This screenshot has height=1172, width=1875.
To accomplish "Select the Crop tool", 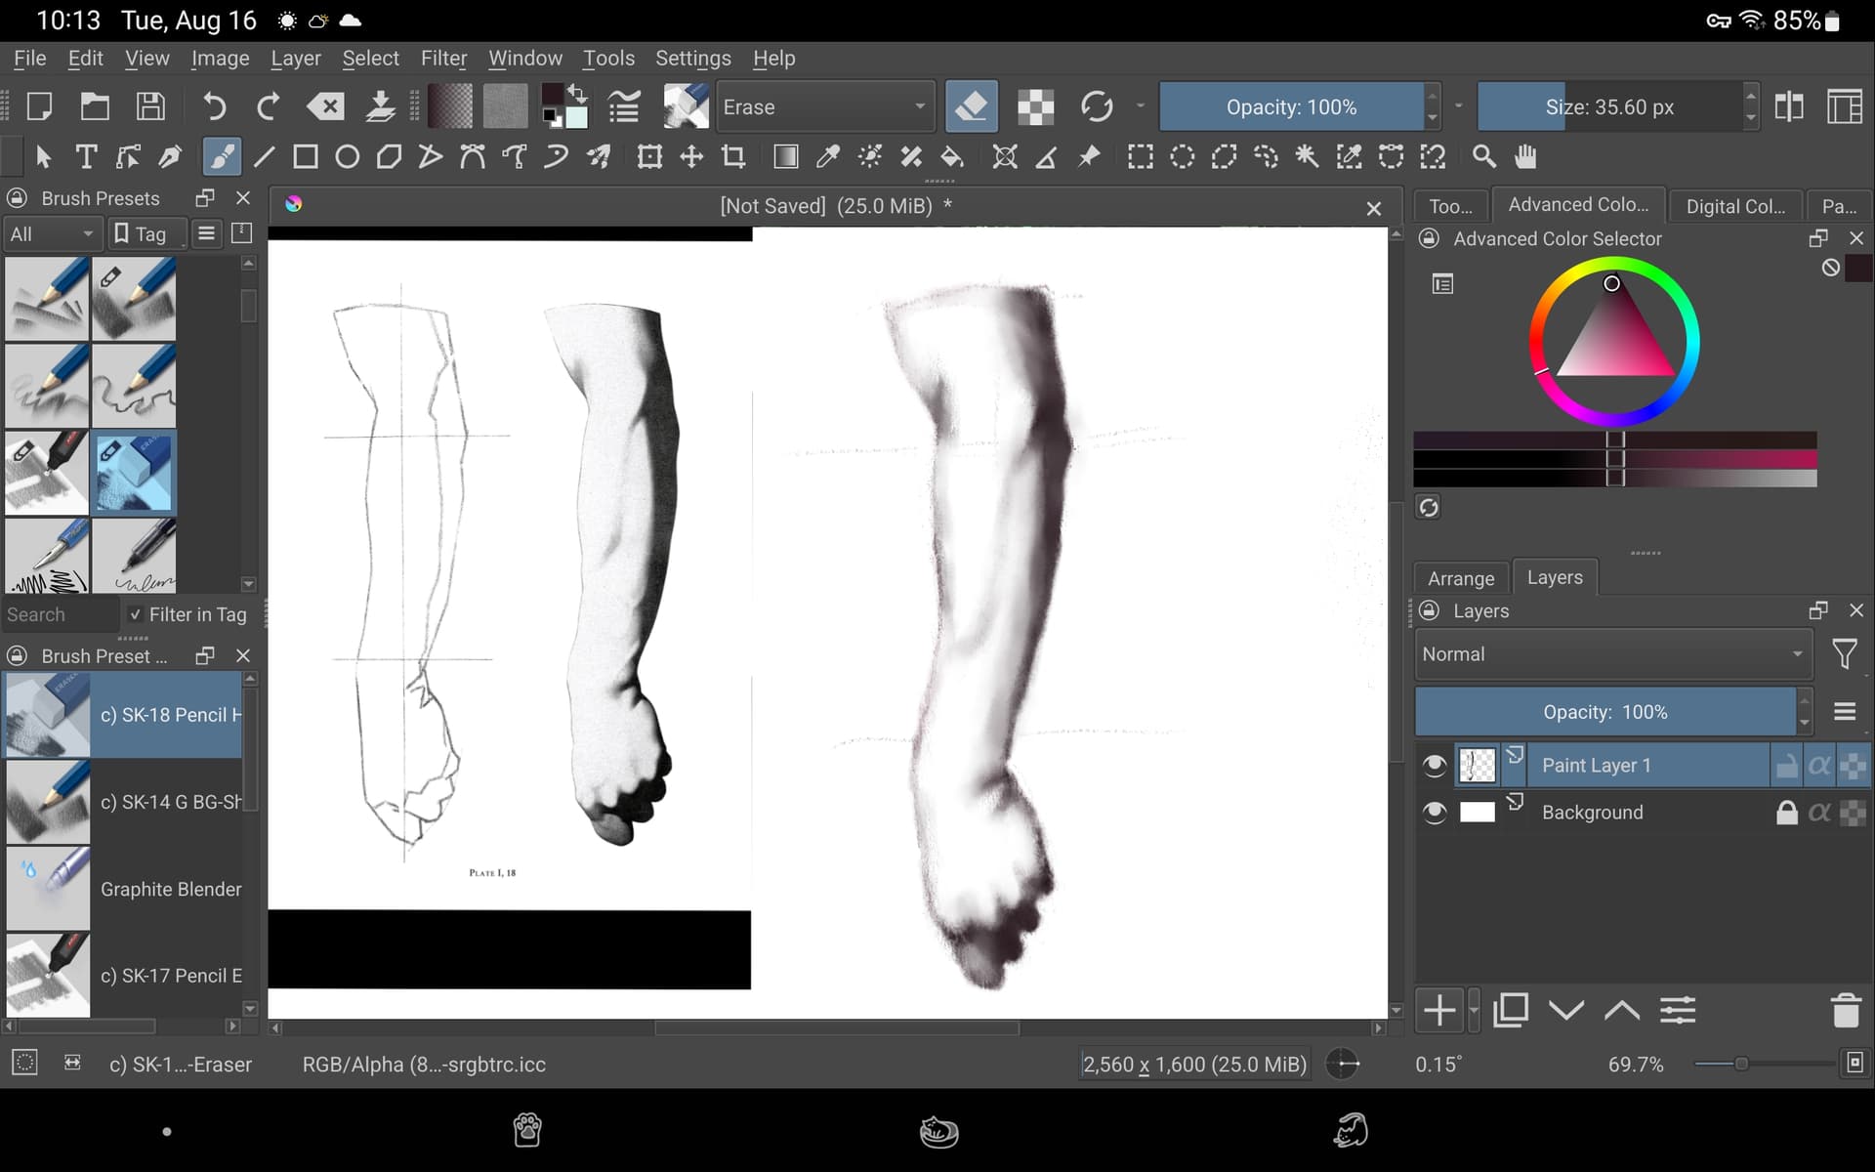I will click(733, 157).
